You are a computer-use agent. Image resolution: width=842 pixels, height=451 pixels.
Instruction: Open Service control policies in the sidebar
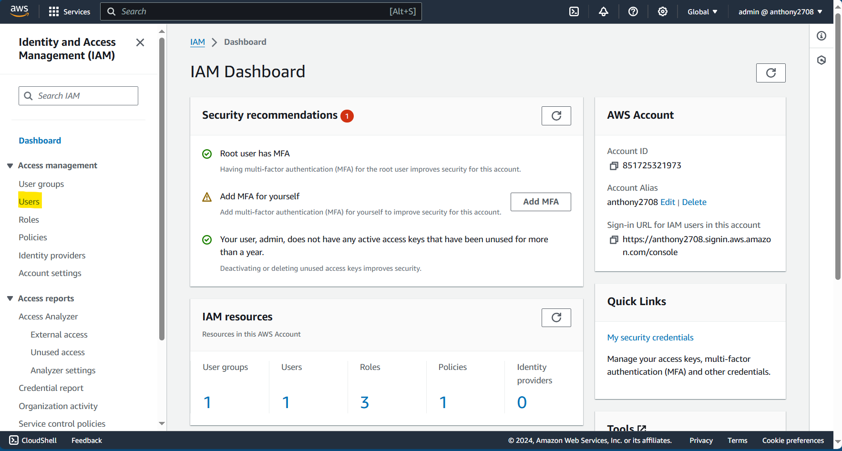point(62,424)
